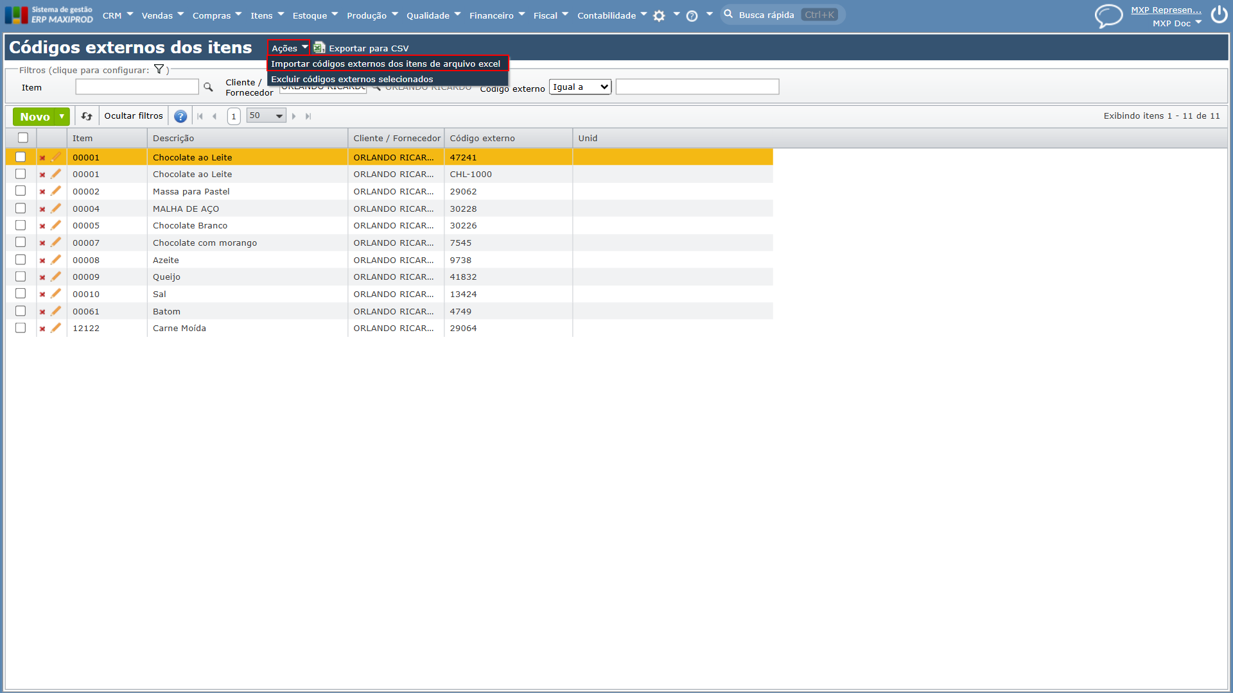1233x693 pixels.
Task: Click the Excel export icon
Action: 319,47
